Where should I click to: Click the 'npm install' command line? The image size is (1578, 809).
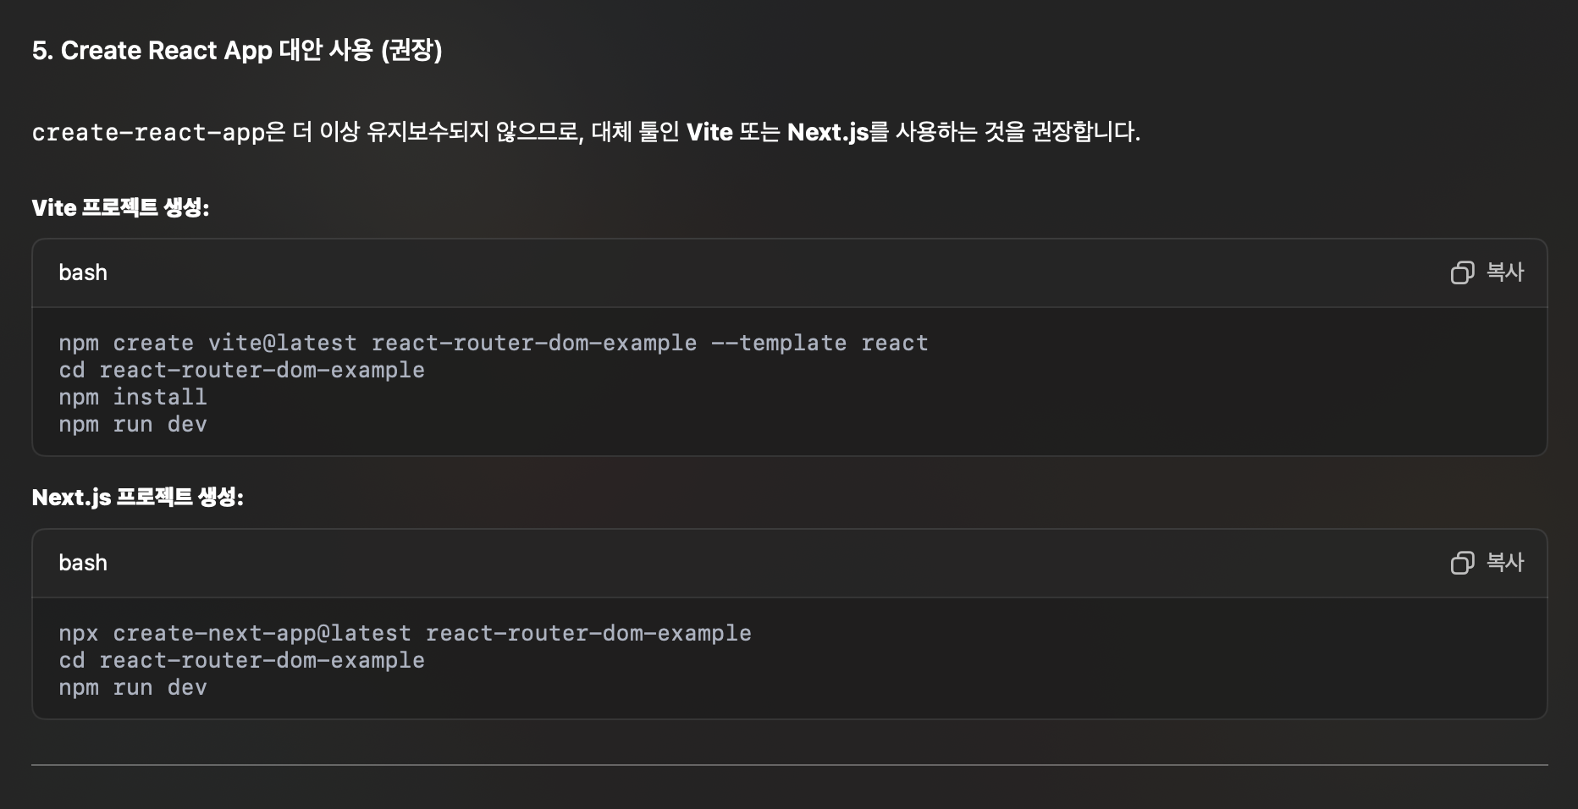point(133,397)
